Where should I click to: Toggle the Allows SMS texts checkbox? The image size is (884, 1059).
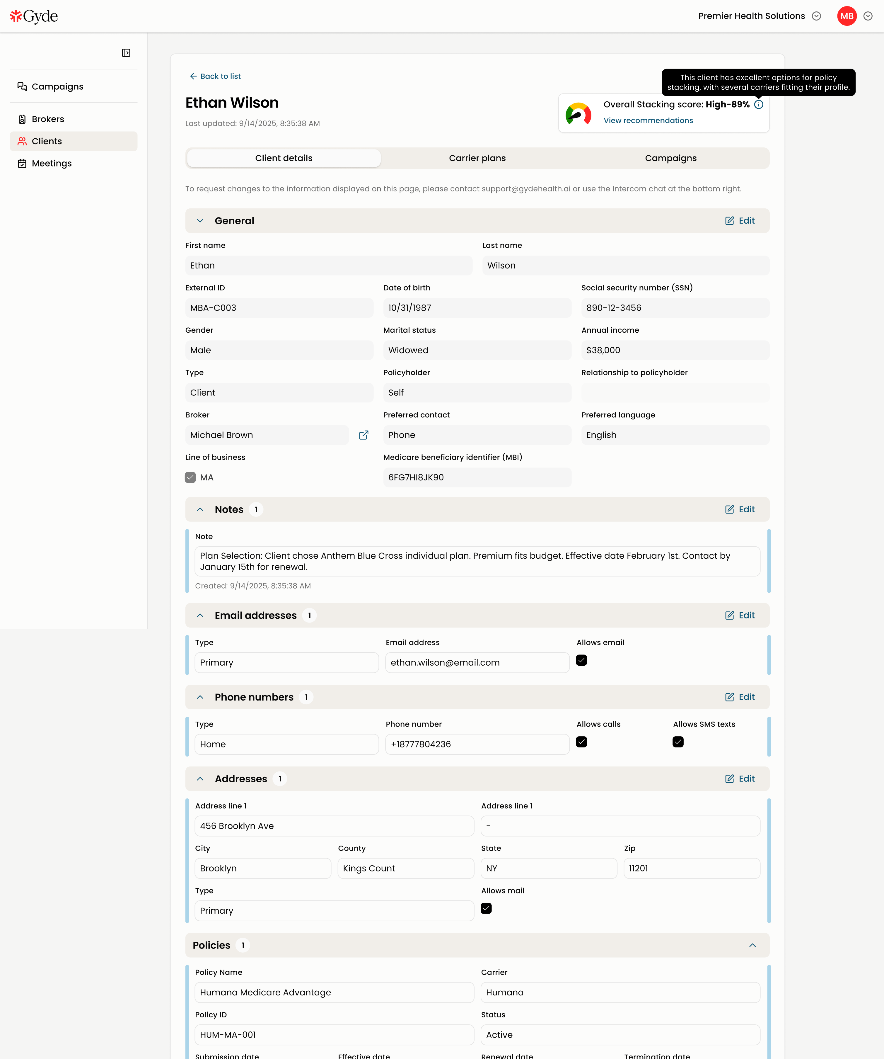tap(678, 742)
